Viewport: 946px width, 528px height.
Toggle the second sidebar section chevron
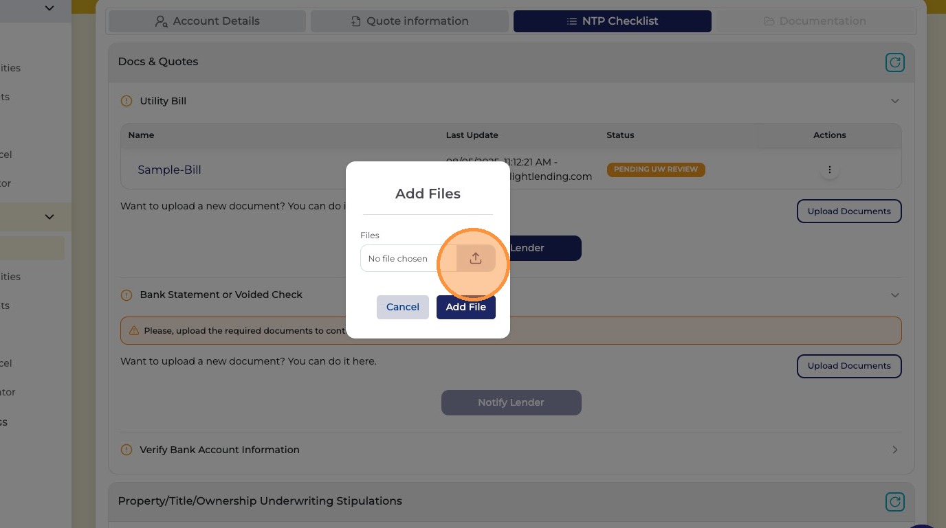49,217
